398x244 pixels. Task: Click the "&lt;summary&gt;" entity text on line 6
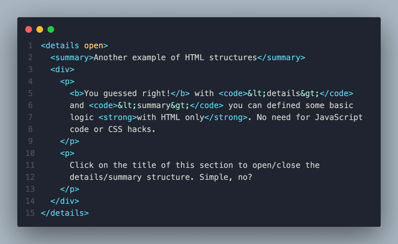[x=154, y=105]
